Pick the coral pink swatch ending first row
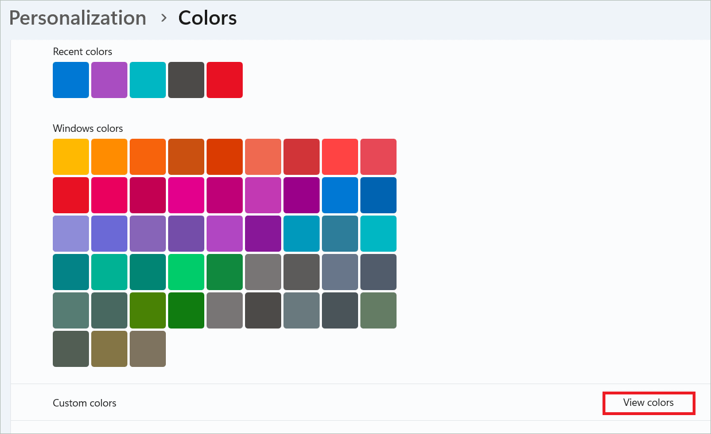This screenshot has height=434, width=711. [x=378, y=157]
